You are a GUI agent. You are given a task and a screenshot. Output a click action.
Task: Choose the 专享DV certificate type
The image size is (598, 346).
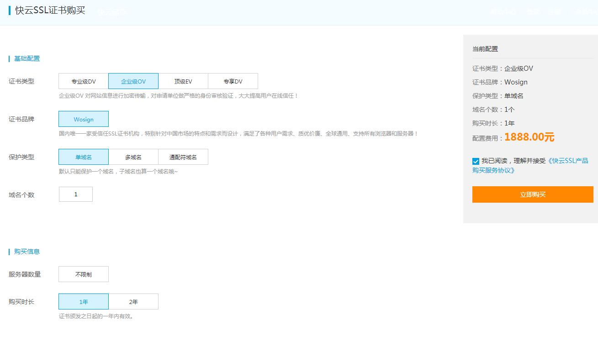point(233,81)
